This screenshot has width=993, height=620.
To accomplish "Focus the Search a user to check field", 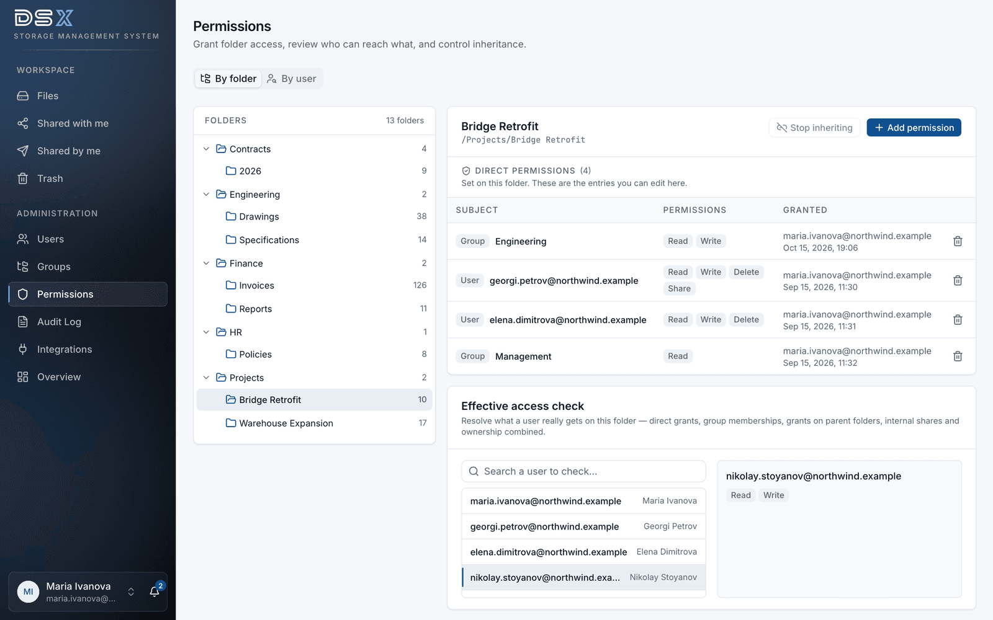I will (583, 471).
